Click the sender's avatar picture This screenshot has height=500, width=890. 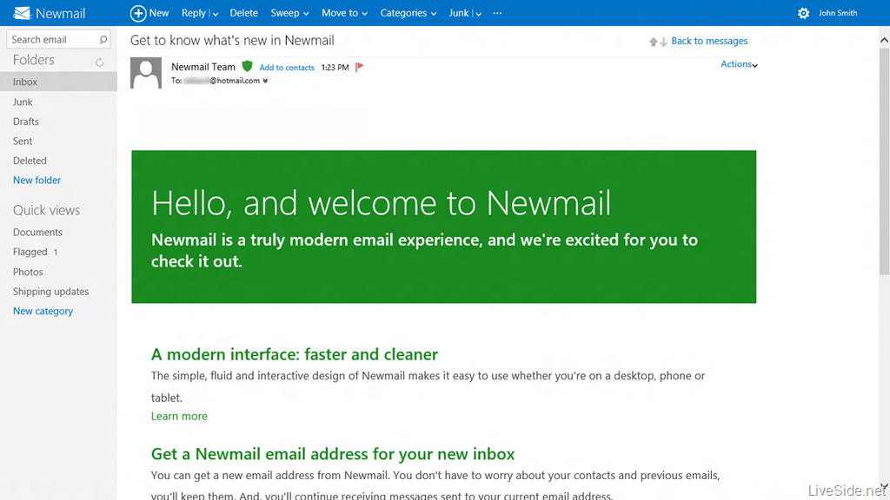coord(146,73)
